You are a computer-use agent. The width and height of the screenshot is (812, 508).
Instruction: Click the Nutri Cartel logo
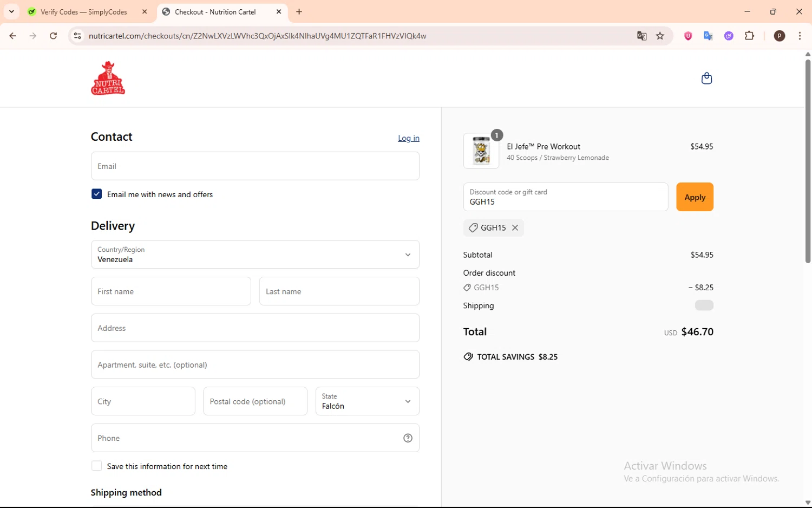pos(108,78)
